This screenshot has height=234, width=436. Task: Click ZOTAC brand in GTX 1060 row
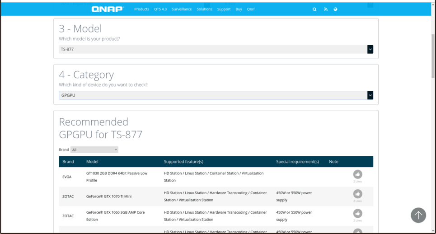tap(68, 216)
